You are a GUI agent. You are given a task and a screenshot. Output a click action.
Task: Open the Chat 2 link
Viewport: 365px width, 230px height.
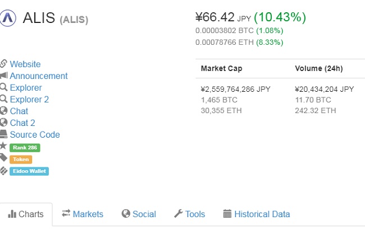tap(22, 123)
